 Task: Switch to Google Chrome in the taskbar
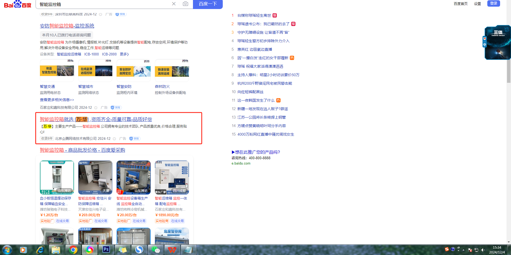73,250
